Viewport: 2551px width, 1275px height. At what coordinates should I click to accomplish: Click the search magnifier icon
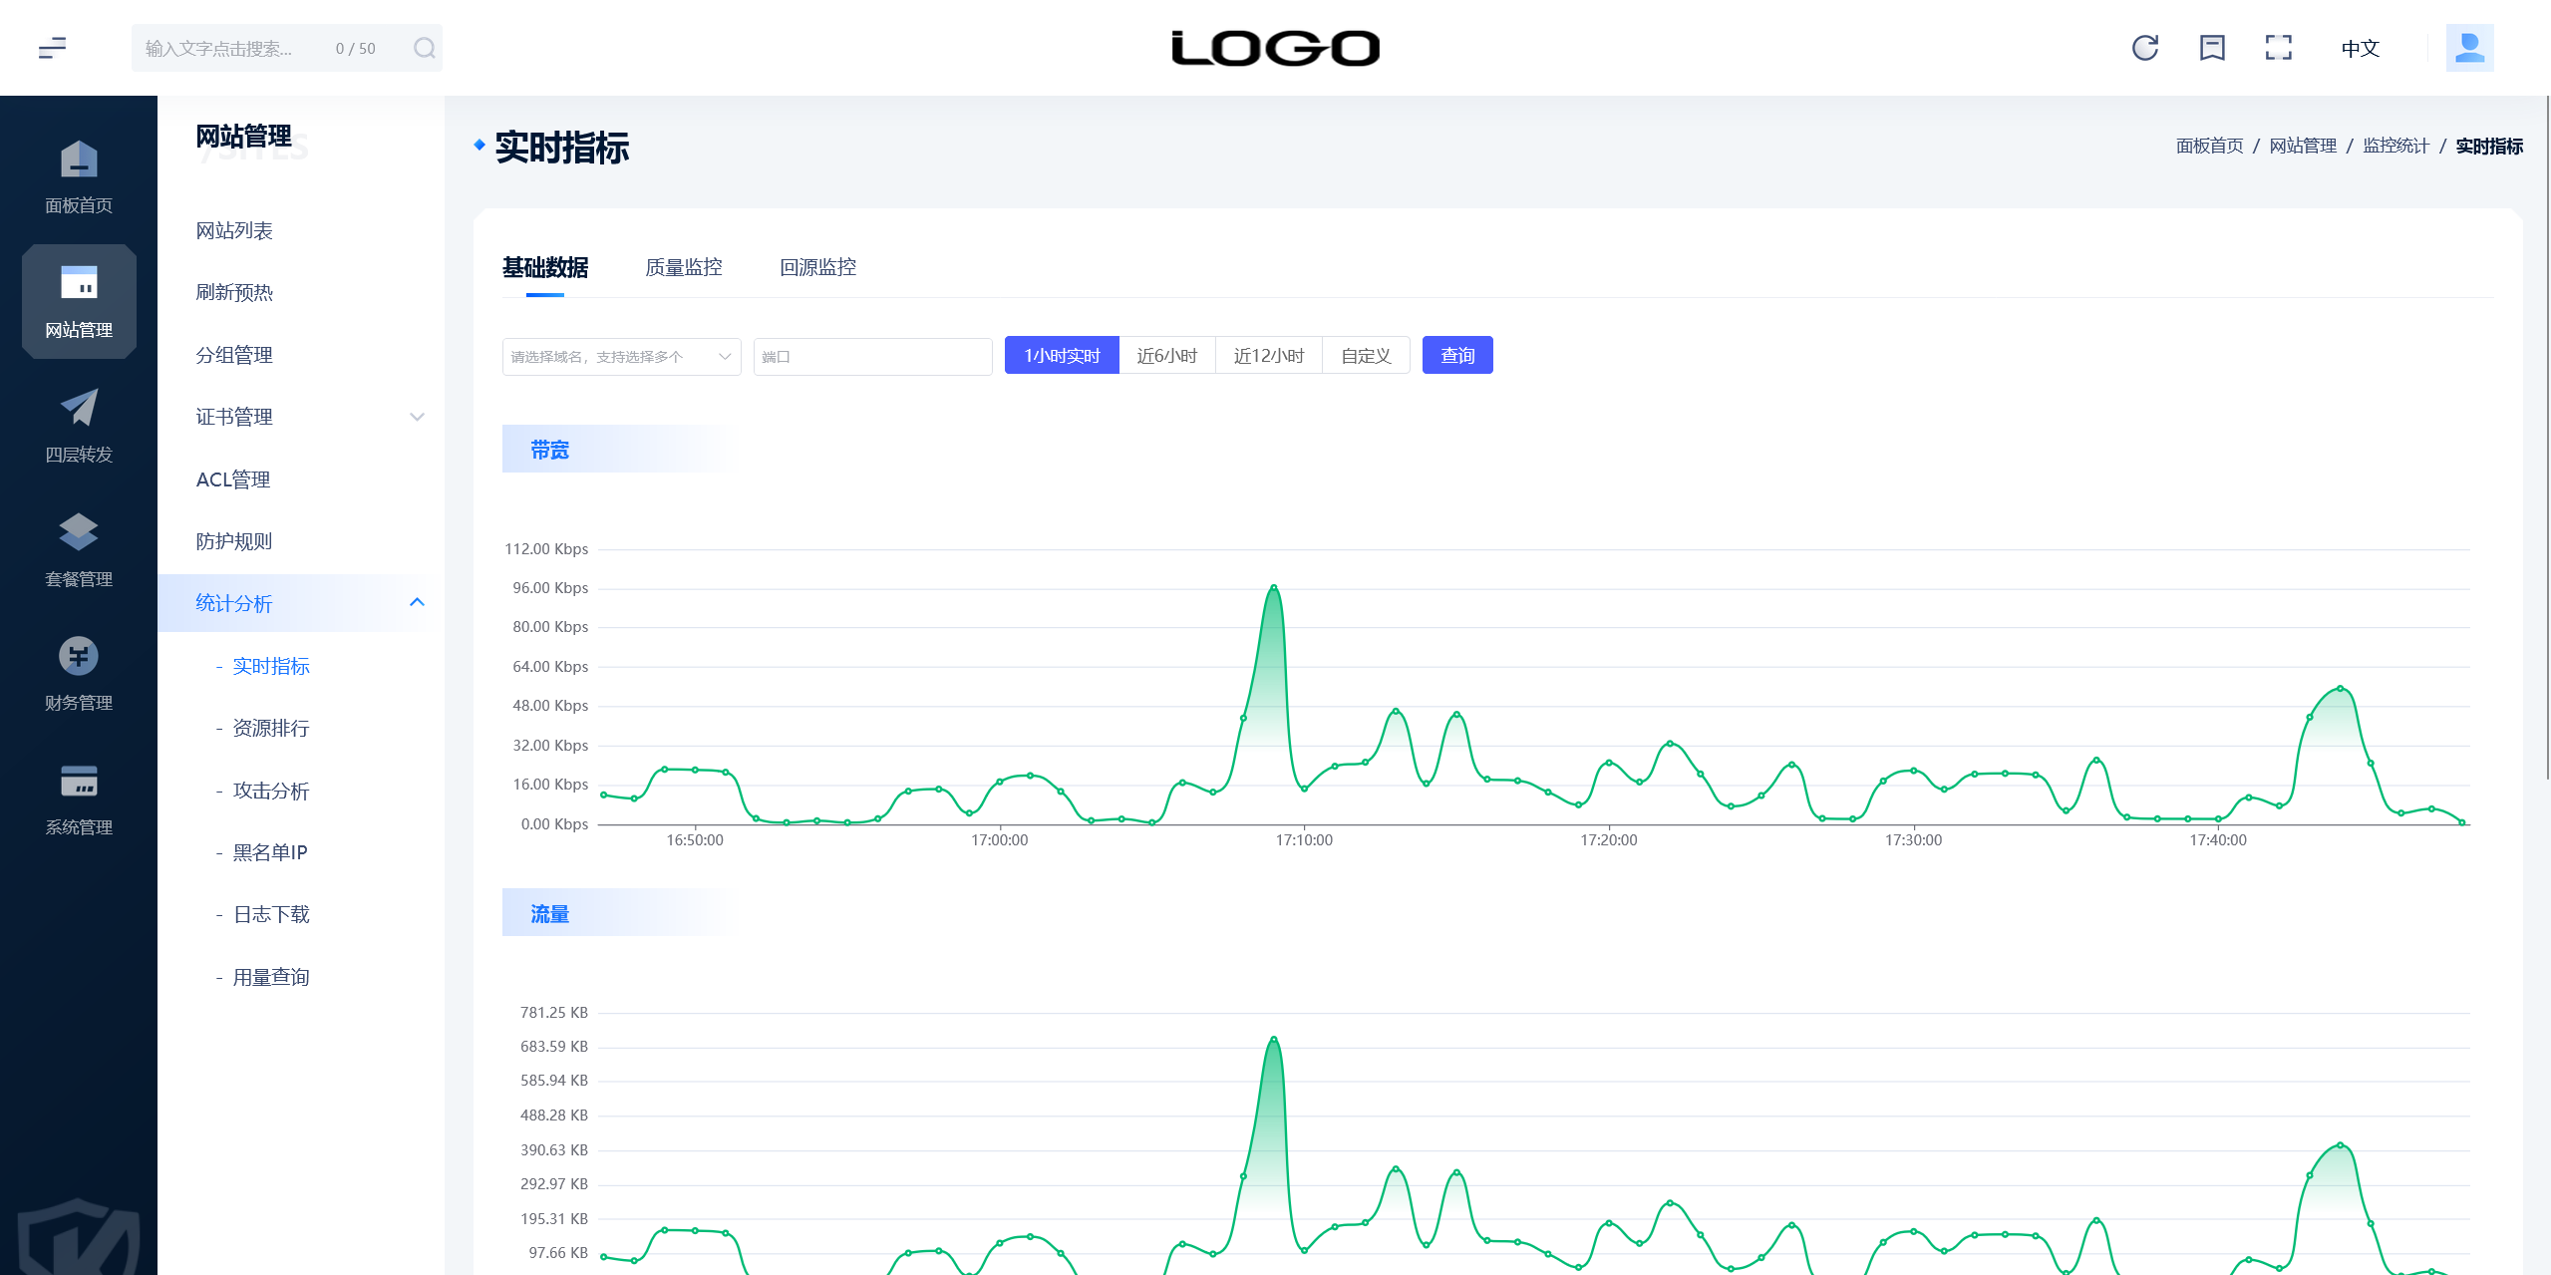(x=425, y=48)
